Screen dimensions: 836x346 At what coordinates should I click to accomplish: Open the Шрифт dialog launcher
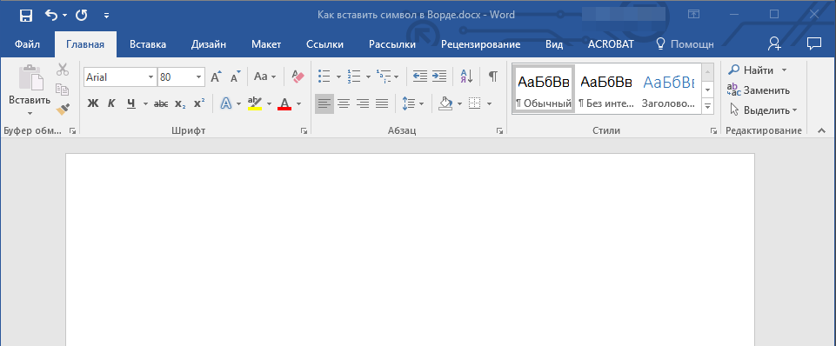click(304, 130)
